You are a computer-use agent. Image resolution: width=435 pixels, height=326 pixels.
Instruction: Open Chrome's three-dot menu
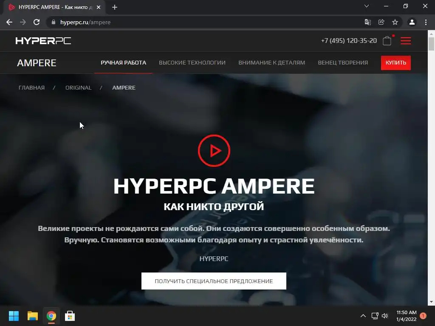pyautogui.click(x=426, y=22)
